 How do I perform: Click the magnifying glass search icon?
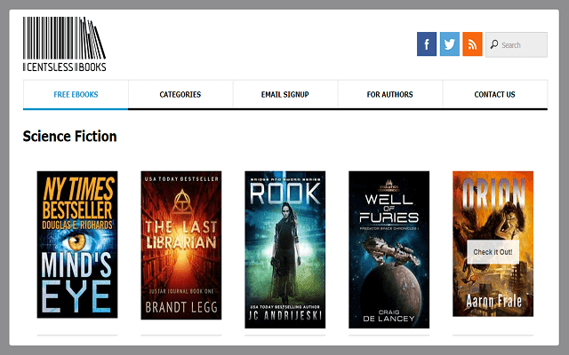click(x=493, y=44)
